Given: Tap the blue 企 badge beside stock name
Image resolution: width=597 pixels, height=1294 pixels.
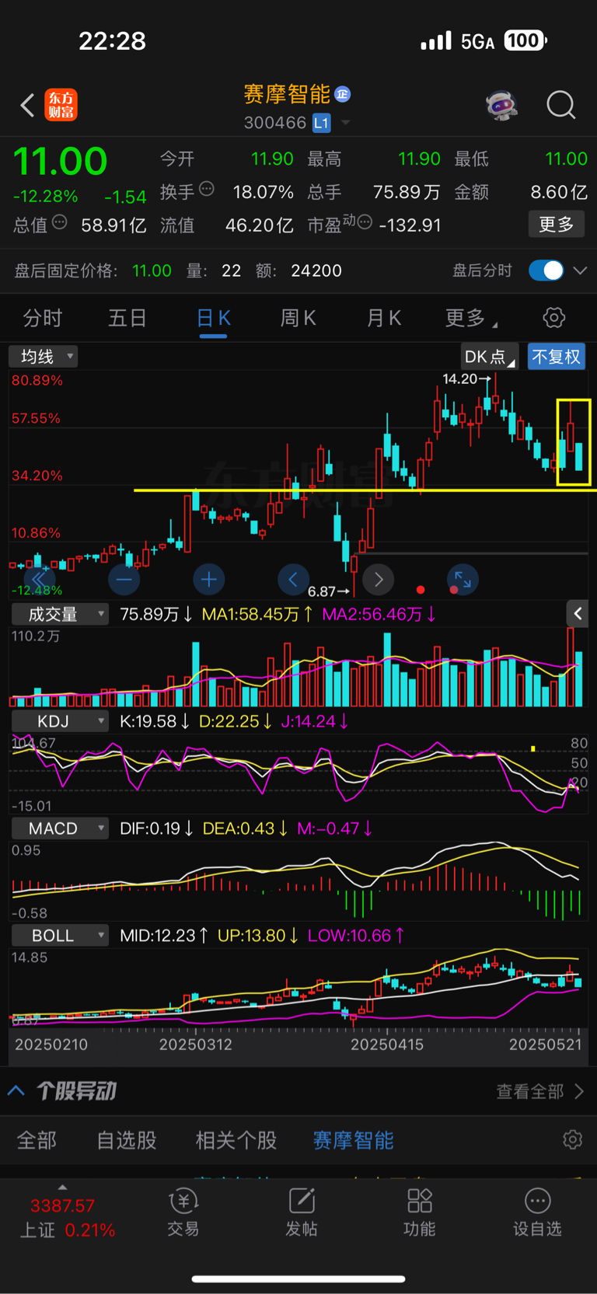Looking at the screenshot, I should click(343, 94).
